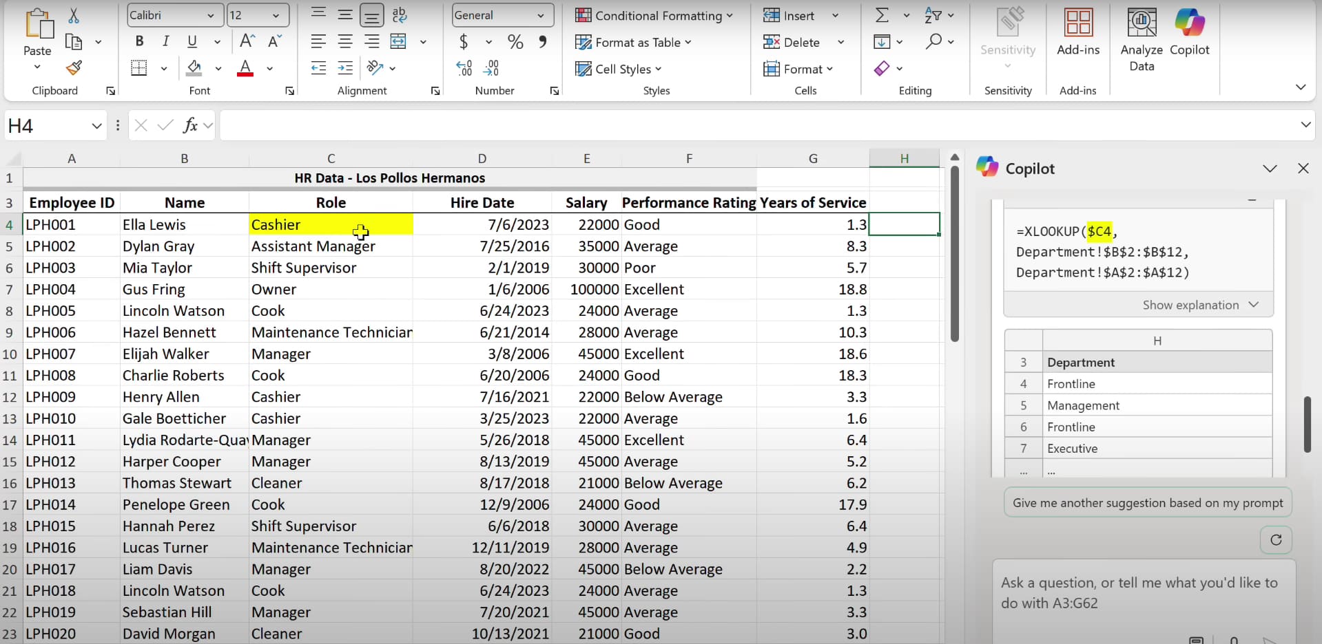Click Delete cells button
Image resolution: width=1322 pixels, height=644 pixels.
point(792,42)
